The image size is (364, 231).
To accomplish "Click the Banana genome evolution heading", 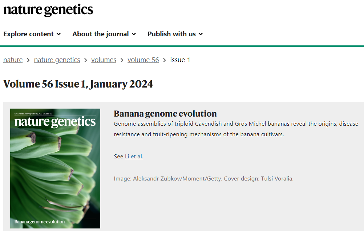I will click(165, 114).
